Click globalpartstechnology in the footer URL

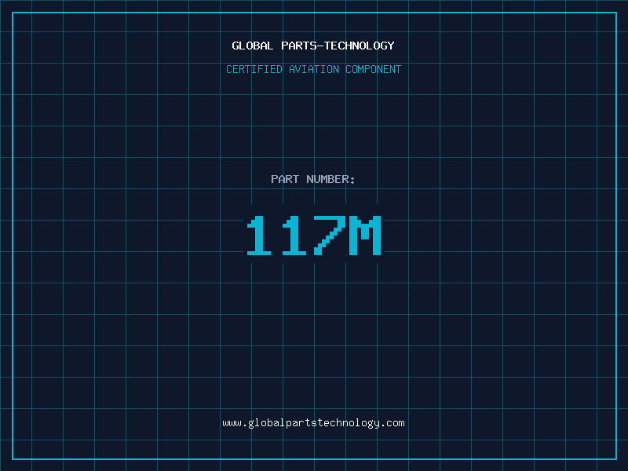point(313,423)
